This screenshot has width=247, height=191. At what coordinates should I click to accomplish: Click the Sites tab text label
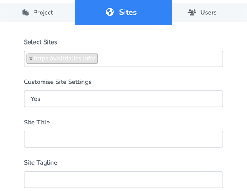coord(128,12)
